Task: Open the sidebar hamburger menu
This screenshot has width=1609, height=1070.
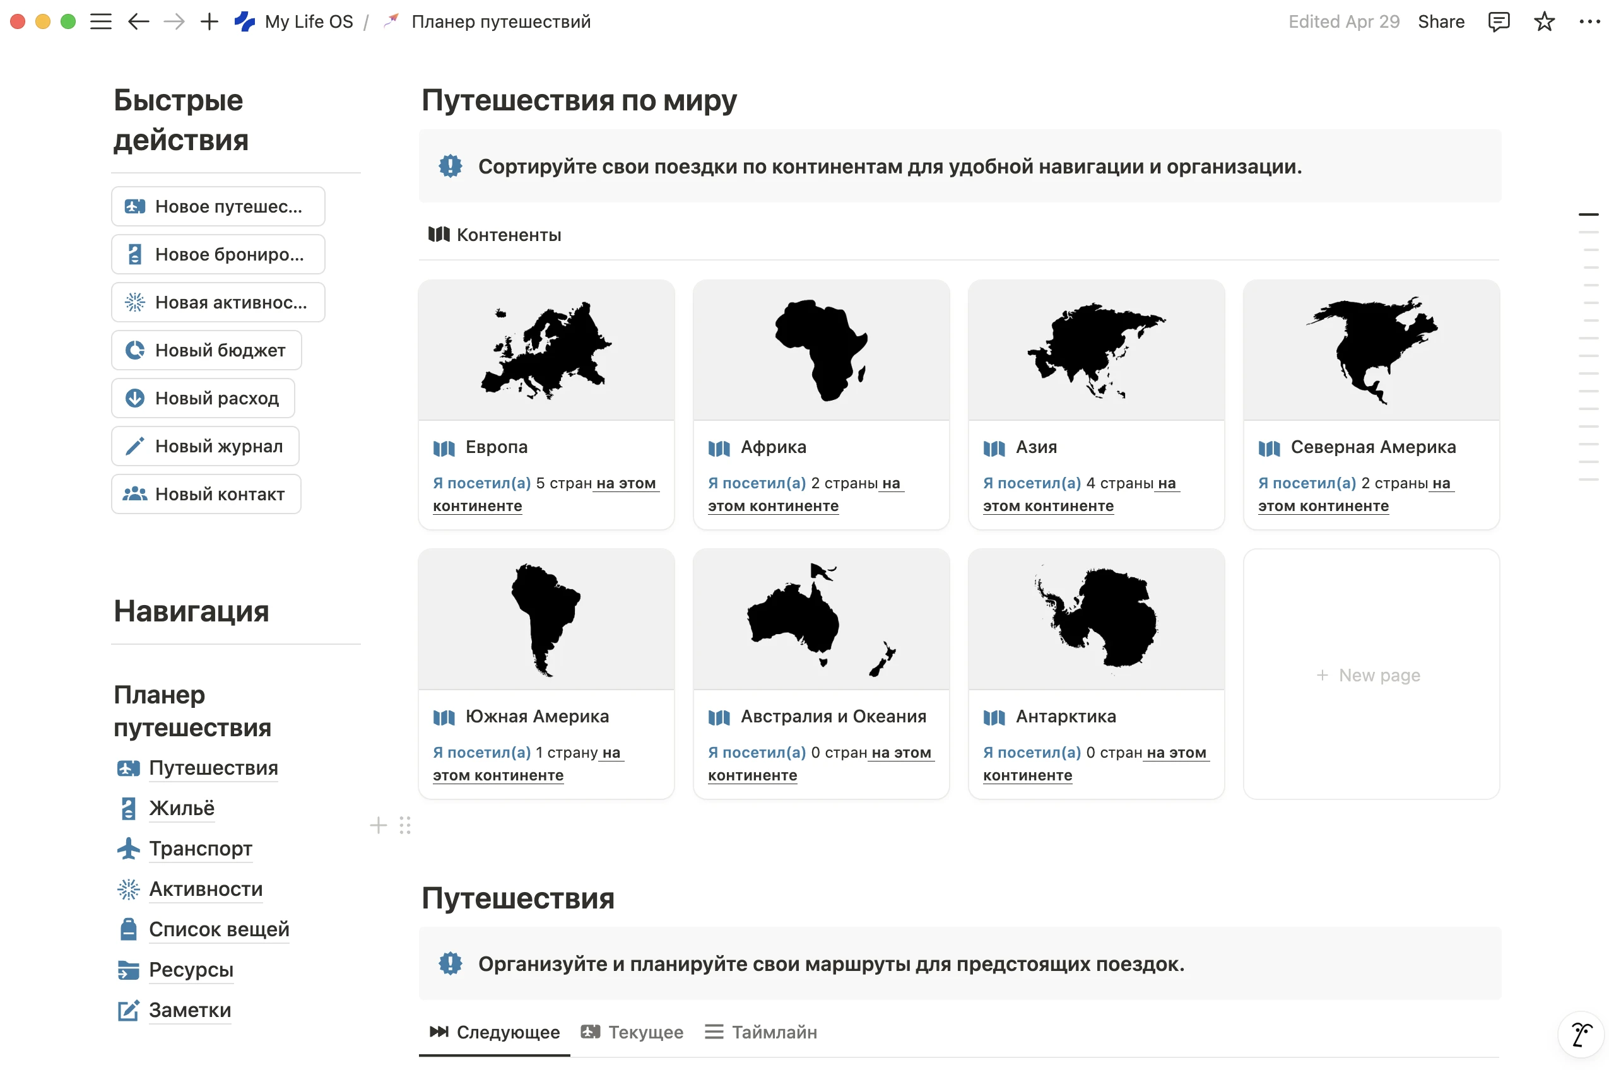Action: coord(100,22)
